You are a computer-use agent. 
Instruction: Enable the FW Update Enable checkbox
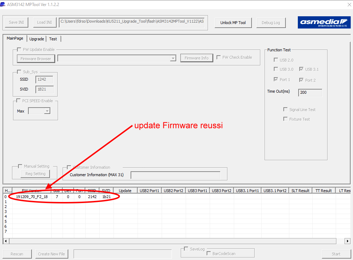click(x=19, y=50)
